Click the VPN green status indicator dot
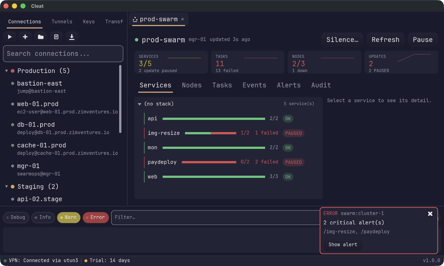This screenshot has width=444, height=266. pyautogui.click(x=5, y=261)
